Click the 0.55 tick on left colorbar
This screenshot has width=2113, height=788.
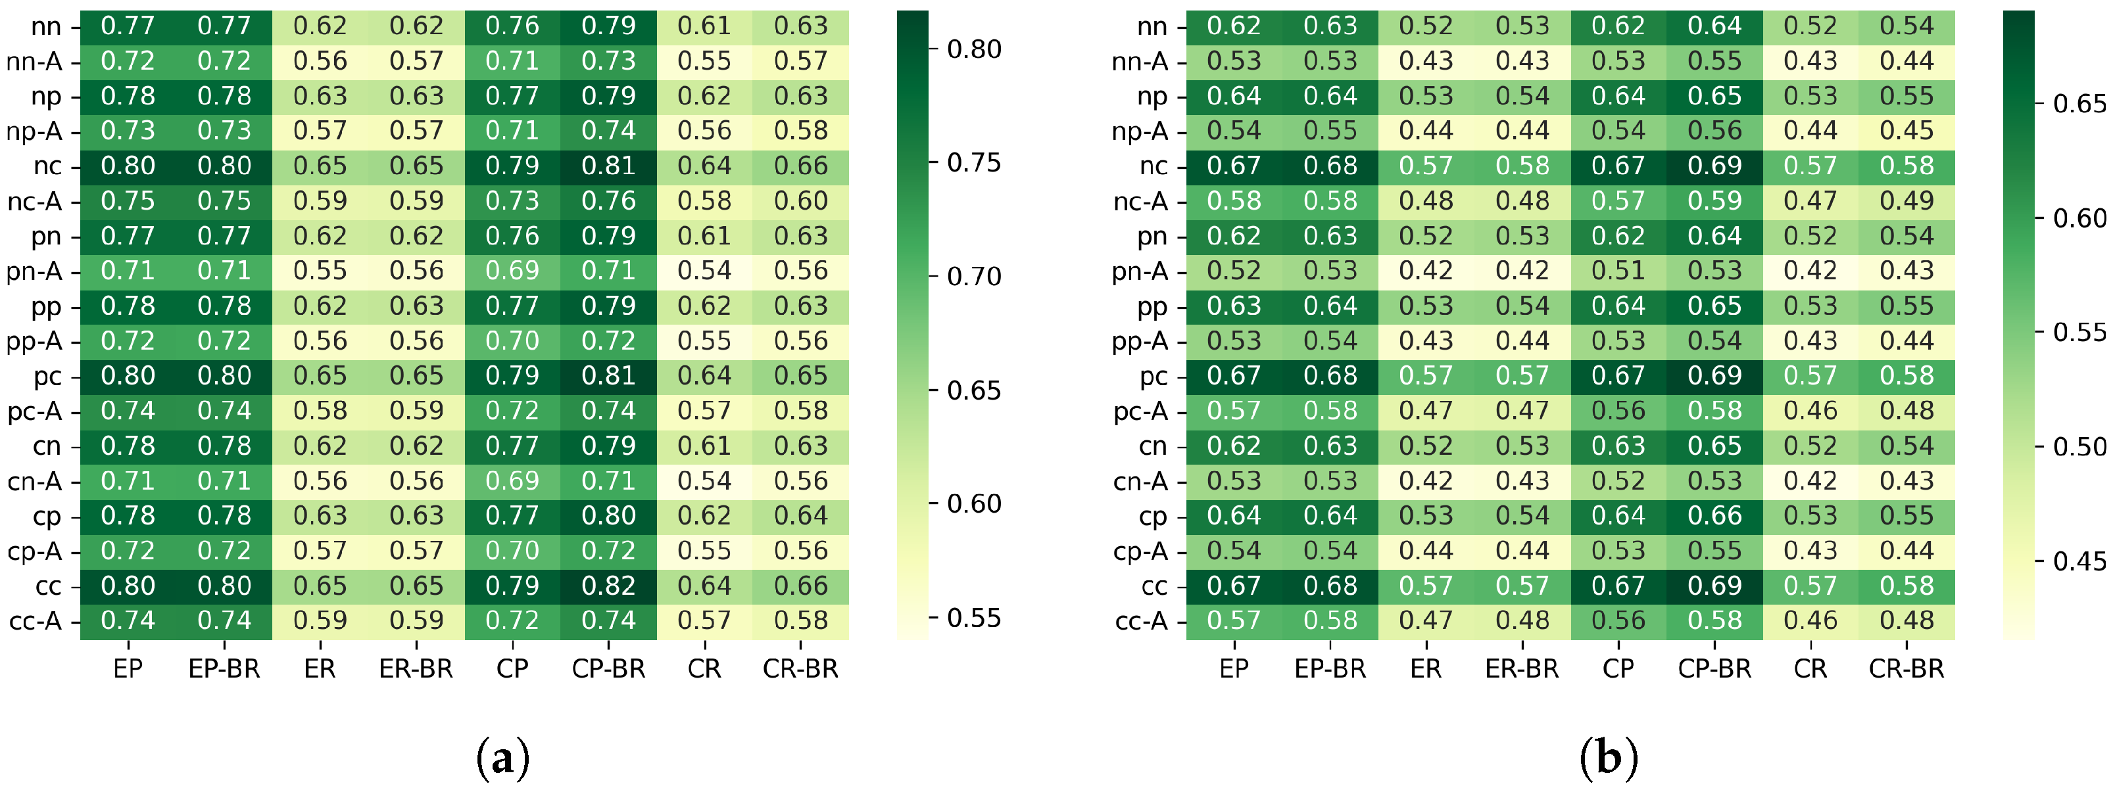coord(974,618)
